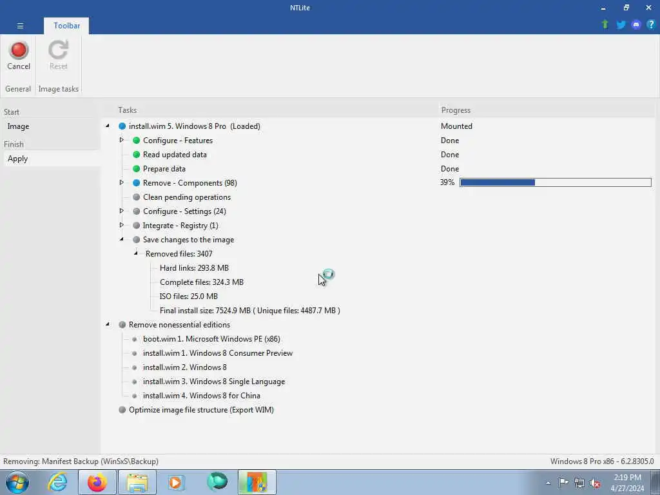Open the Image page in sidebar

pyautogui.click(x=18, y=126)
